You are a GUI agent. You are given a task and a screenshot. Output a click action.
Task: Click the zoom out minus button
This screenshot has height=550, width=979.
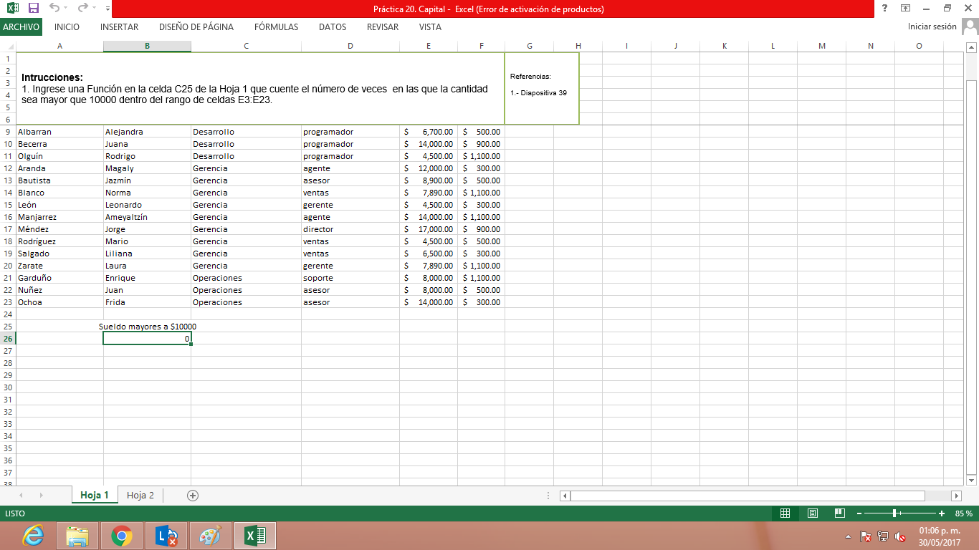pos(859,513)
